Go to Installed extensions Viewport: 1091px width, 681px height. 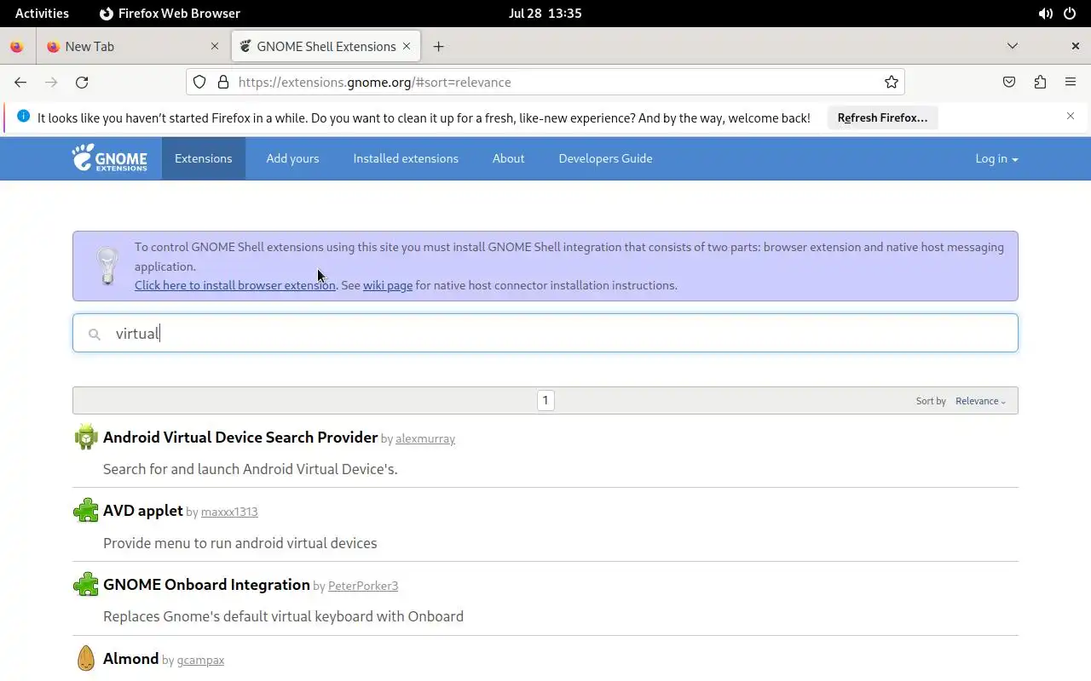pos(406,158)
